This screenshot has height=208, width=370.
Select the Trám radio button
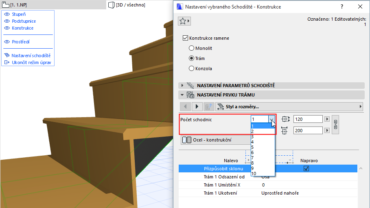tap(191, 58)
